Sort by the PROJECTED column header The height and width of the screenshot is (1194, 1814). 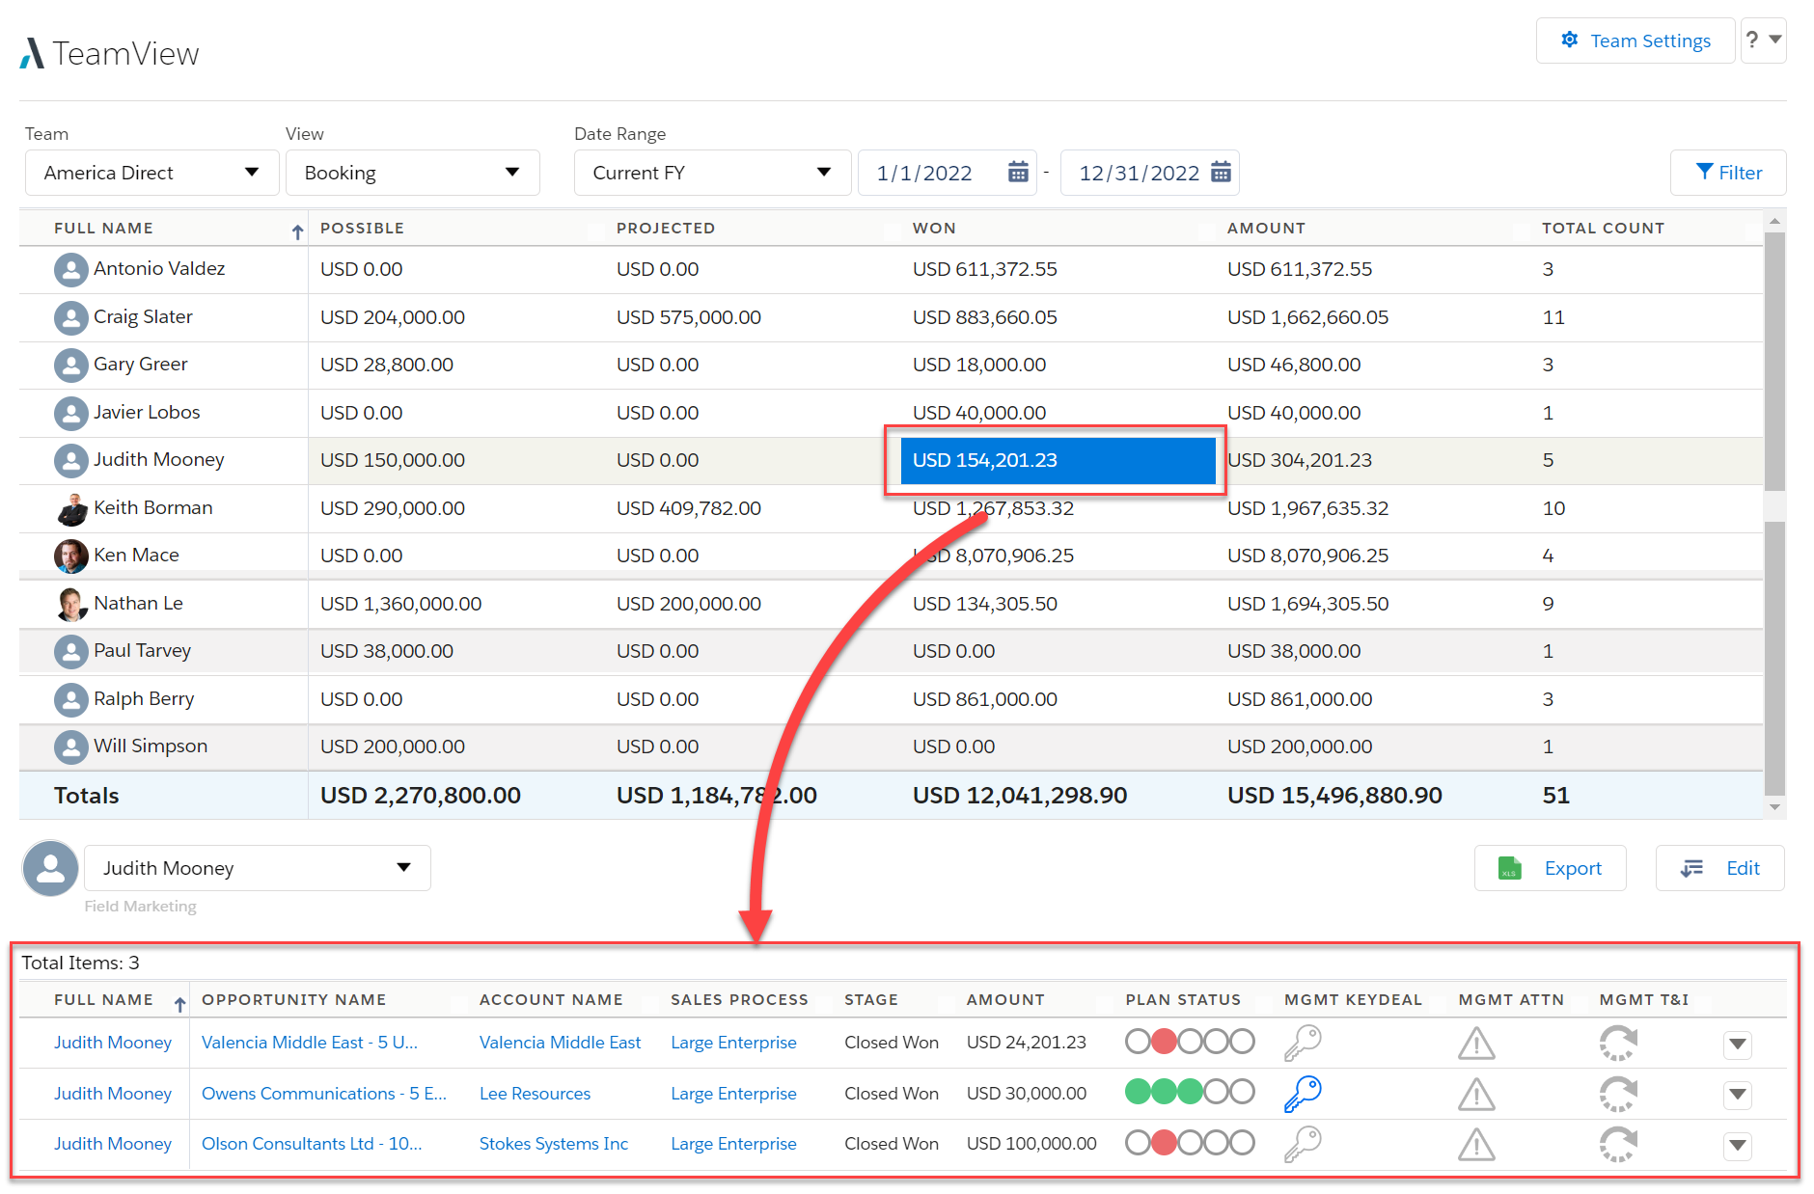pyautogui.click(x=666, y=229)
